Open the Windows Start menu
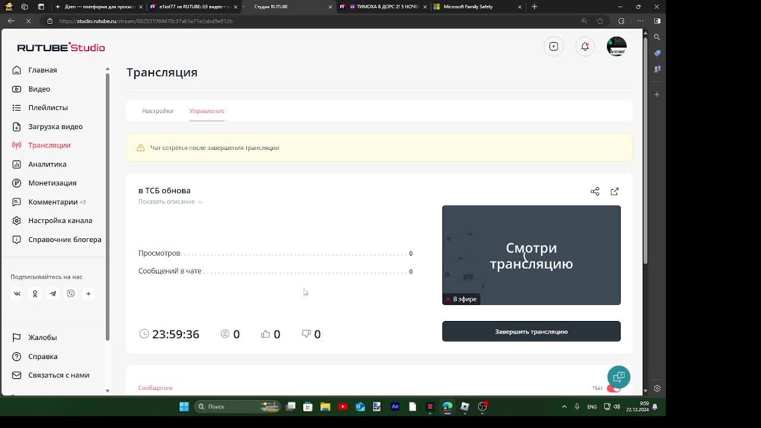This screenshot has width=761, height=428. click(184, 407)
